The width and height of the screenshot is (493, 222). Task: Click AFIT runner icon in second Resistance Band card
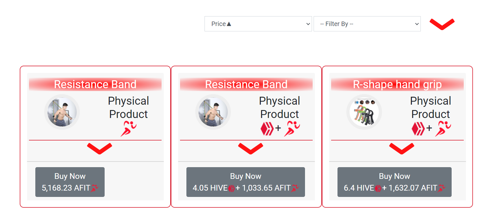(x=292, y=128)
